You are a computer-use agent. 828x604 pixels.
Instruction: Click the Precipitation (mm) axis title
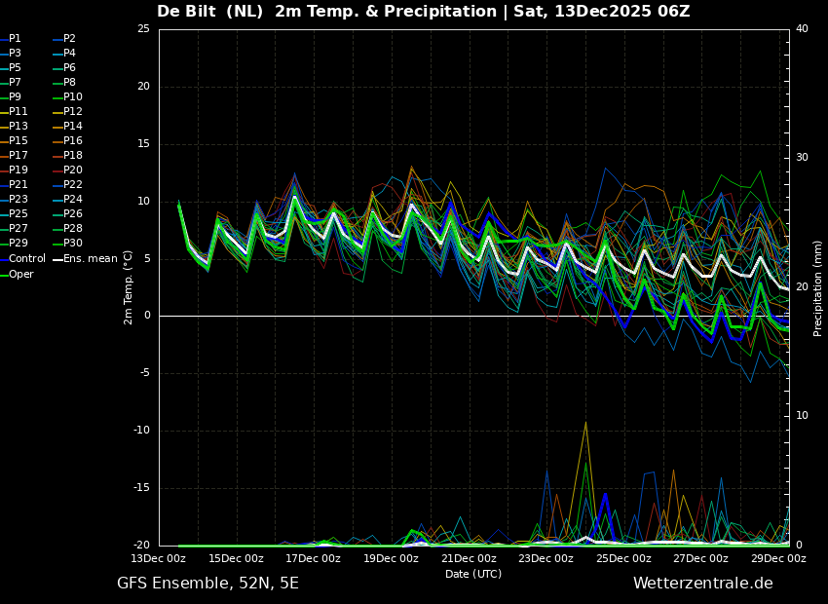(x=818, y=288)
